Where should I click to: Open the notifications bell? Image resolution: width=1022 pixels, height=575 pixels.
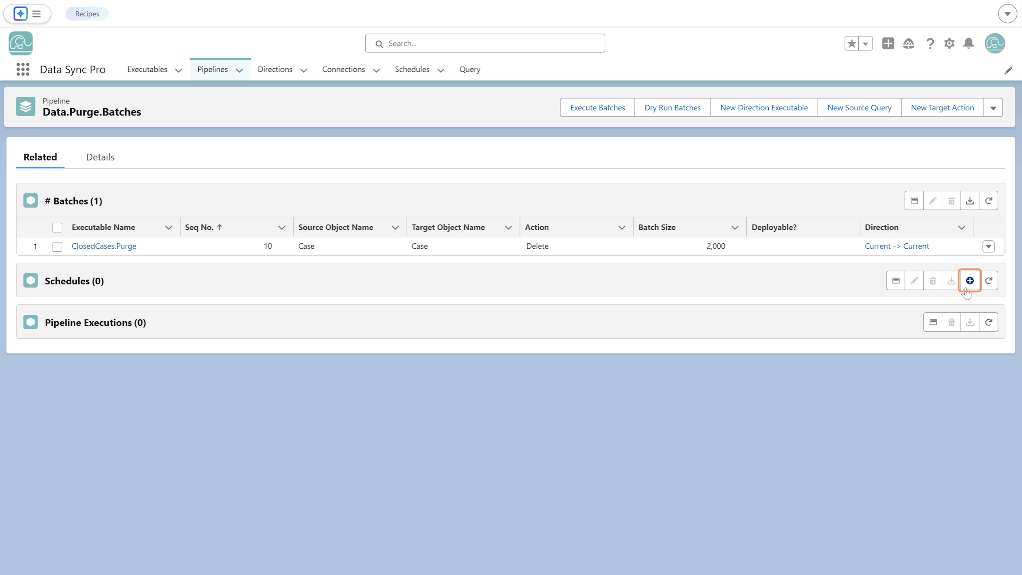point(969,43)
